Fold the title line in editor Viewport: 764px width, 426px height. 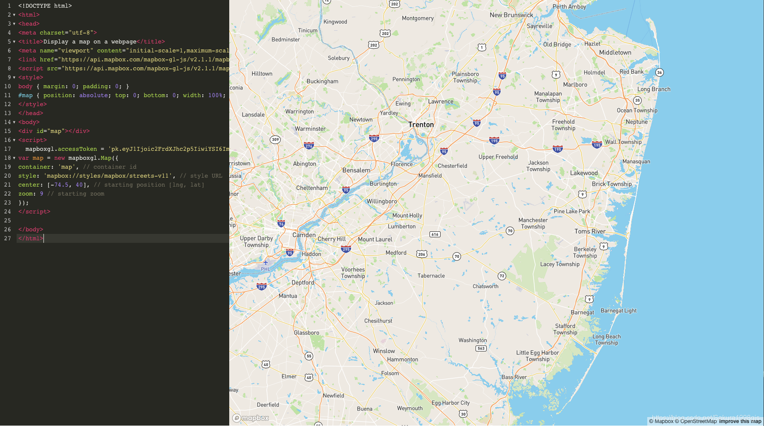coord(14,42)
